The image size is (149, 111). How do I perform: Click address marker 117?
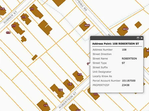[13, 26]
